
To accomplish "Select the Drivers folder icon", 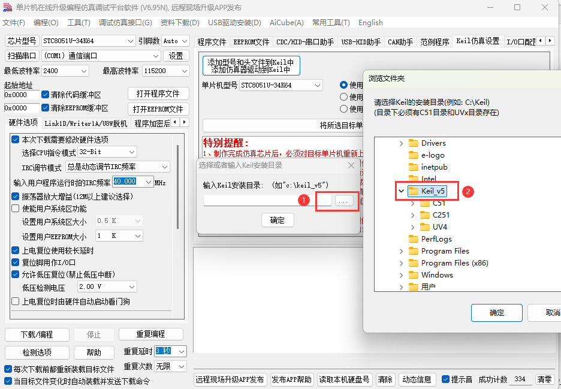I will coord(414,143).
